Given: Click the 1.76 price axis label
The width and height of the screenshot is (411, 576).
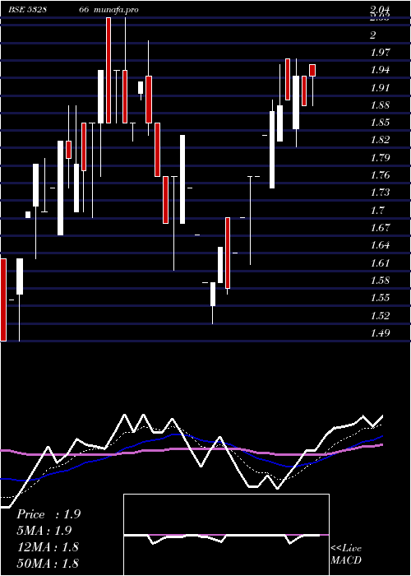Looking at the screenshot, I should (380, 175).
